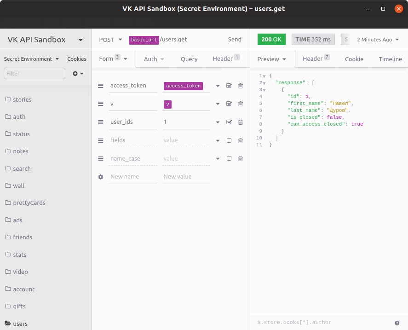Open the Cookies manager
Viewport: 408px width, 330px height.
pos(77,59)
